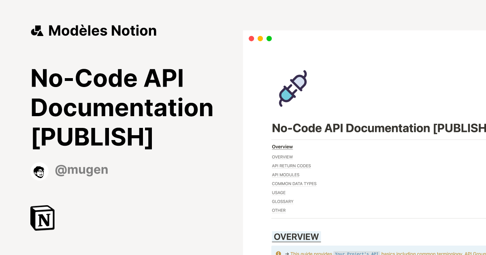486x255 pixels.
Task: Click the Modèles Notion logo icon
Action: tap(37, 30)
